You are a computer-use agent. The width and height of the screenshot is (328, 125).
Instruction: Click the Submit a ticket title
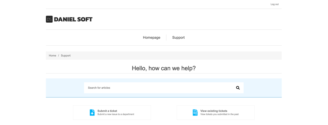point(107,111)
